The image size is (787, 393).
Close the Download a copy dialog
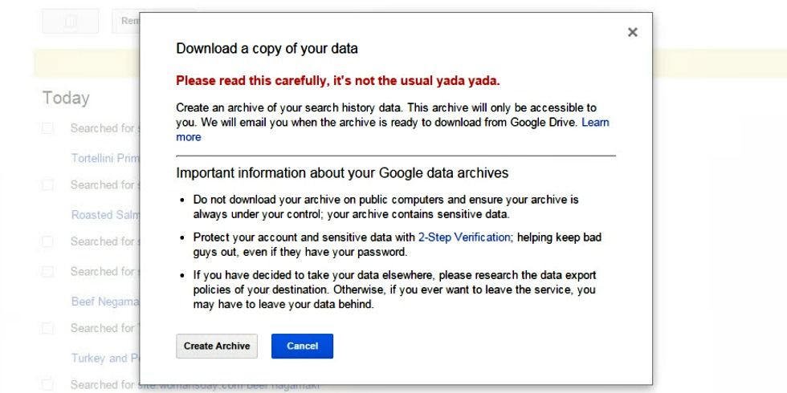click(633, 32)
